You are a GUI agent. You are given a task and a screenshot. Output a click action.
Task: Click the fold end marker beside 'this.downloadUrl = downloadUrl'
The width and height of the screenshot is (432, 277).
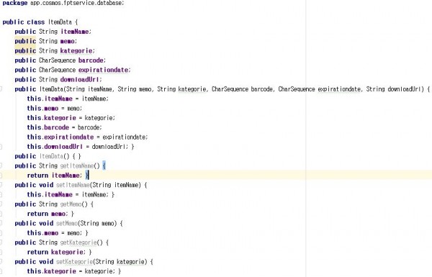click(1, 147)
